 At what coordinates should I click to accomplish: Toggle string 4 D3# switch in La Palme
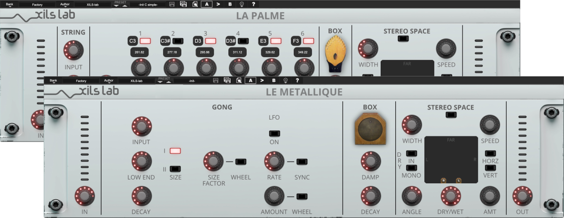(x=243, y=41)
